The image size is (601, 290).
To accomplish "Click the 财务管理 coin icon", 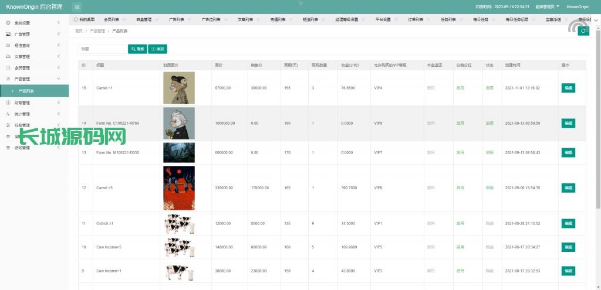I will pyautogui.click(x=8, y=103).
